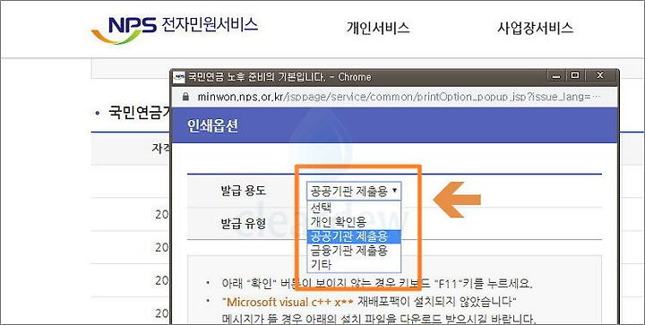Click the popup window favicon icon
645x325 pixels.
pos(179,77)
